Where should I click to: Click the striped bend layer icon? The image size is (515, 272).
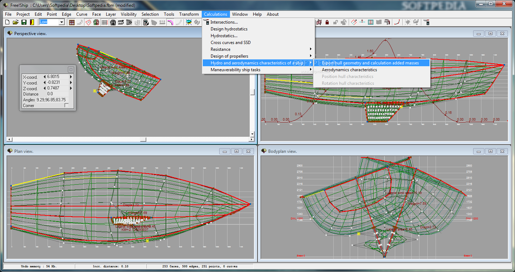pyautogui.click(x=387, y=22)
